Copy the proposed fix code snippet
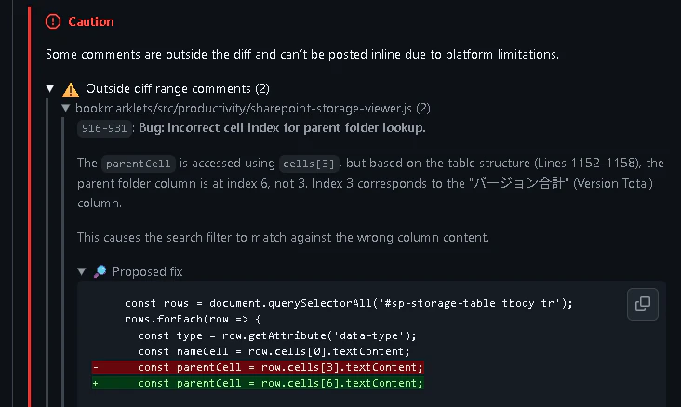The image size is (681, 407). click(x=642, y=304)
